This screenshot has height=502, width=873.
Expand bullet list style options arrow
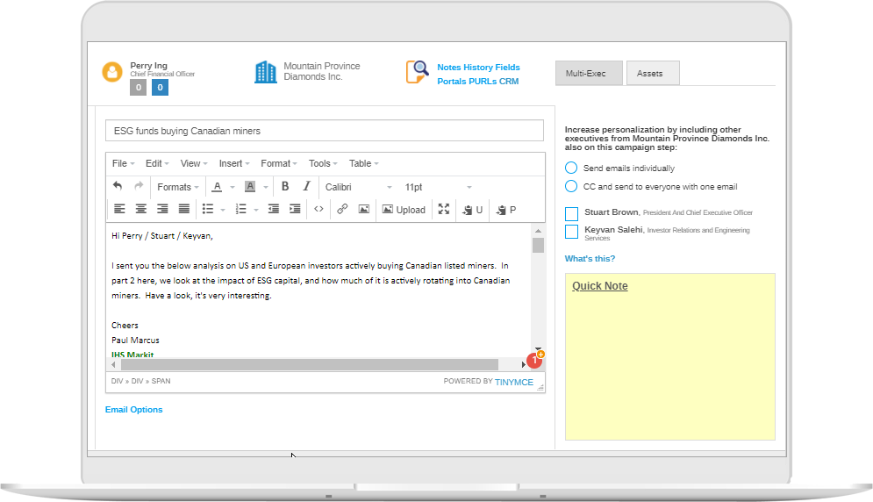pos(223,210)
